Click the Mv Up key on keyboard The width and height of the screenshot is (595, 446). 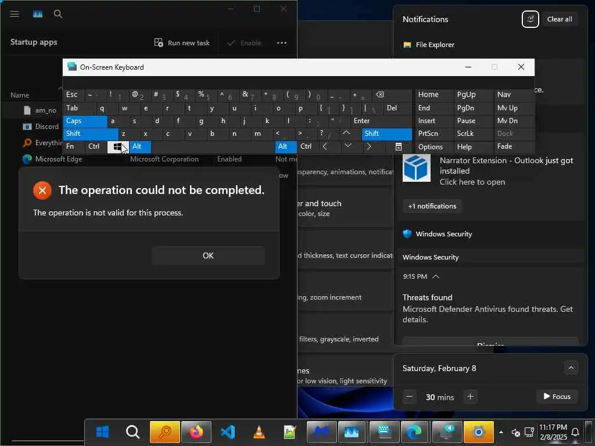[514, 108]
